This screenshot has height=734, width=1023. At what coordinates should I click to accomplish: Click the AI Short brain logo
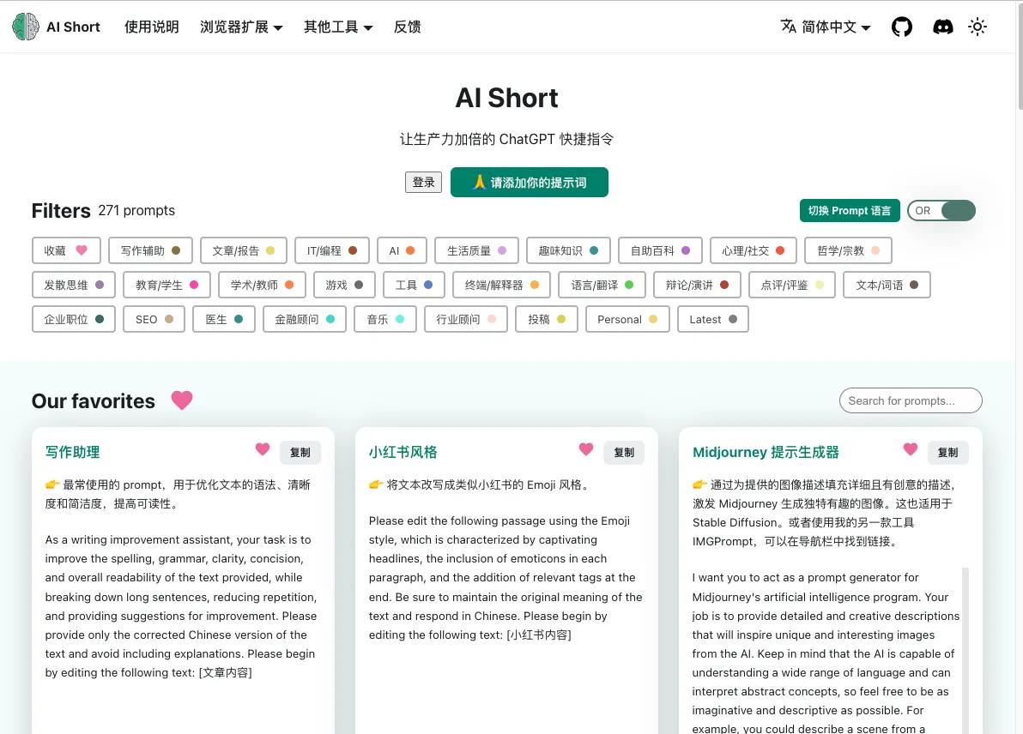(x=25, y=27)
